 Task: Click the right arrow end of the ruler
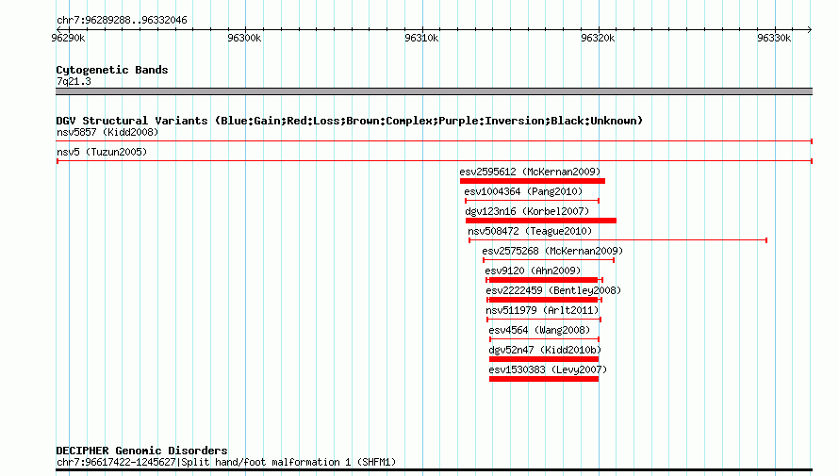[810, 29]
